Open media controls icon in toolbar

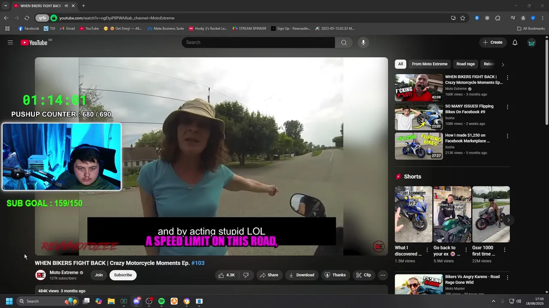click(x=513, y=18)
